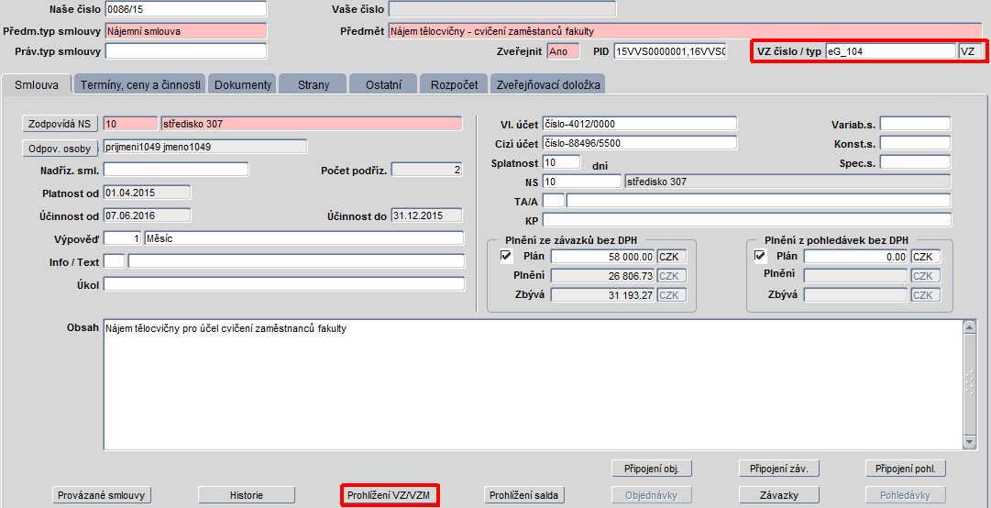Open the Dokumenty tab

coord(243,84)
